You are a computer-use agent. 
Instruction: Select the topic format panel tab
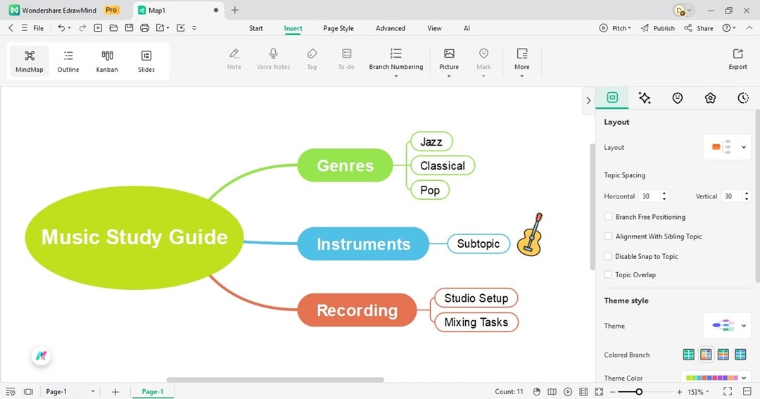(x=612, y=97)
